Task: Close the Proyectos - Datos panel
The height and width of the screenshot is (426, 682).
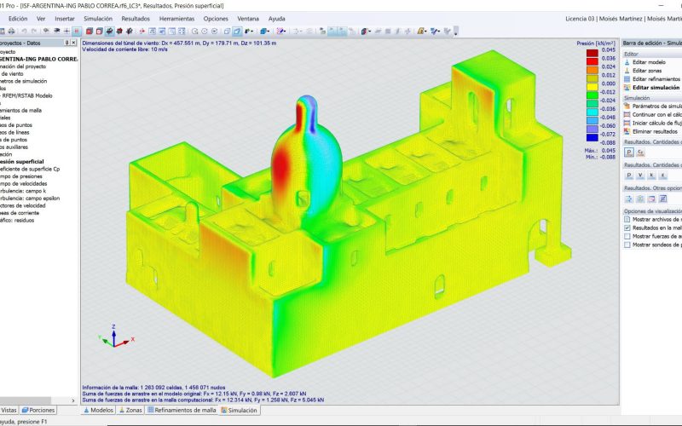Action: tap(73, 43)
